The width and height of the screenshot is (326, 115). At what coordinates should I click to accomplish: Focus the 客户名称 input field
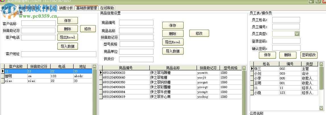pos(38,23)
